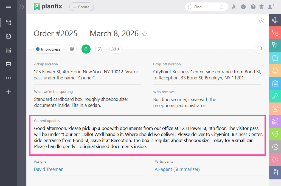
Task: Switch to the dashboard view in left sidebar
Action: (8, 22)
